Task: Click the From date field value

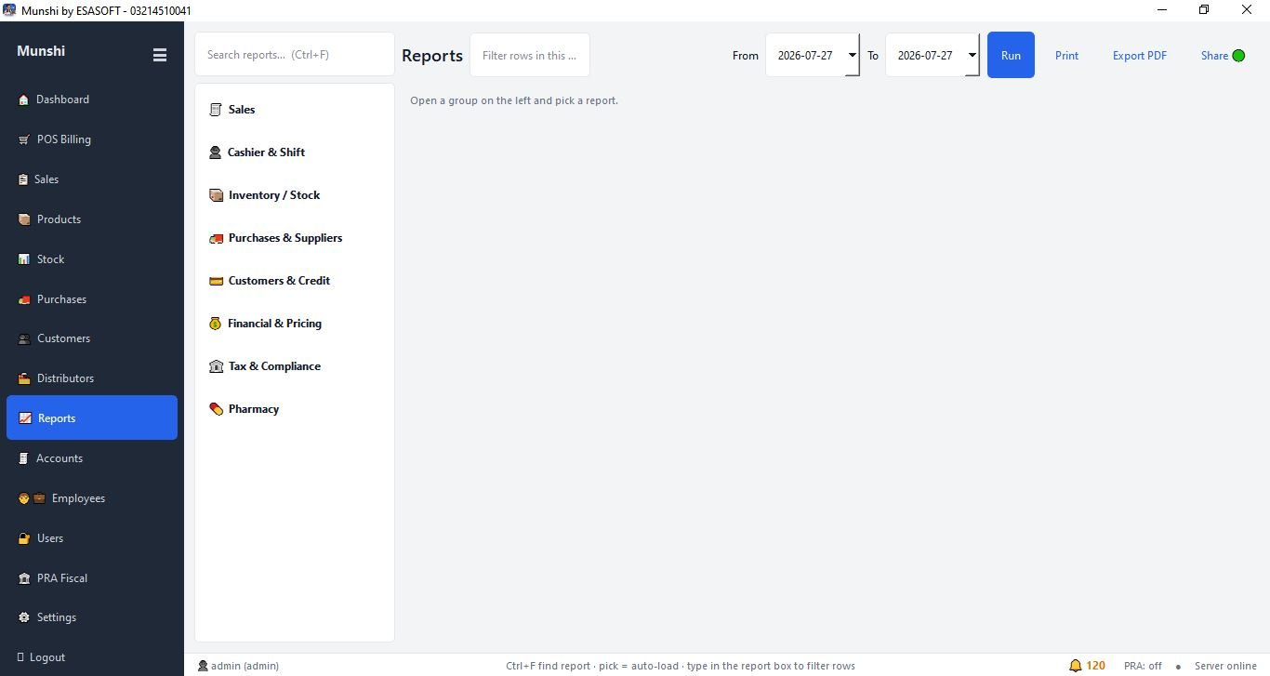Action: (805, 56)
